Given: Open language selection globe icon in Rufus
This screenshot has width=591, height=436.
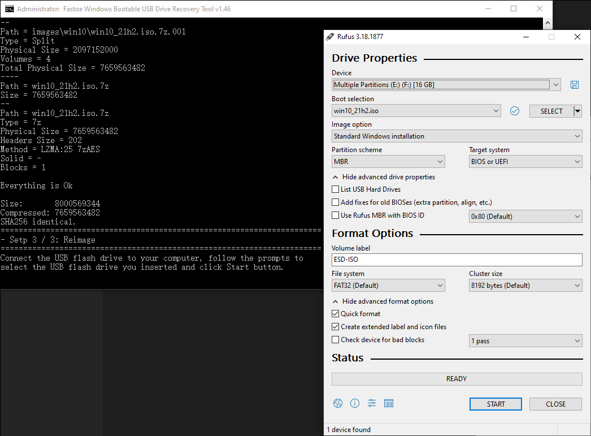Looking at the screenshot, I should [x=338, y=403].
